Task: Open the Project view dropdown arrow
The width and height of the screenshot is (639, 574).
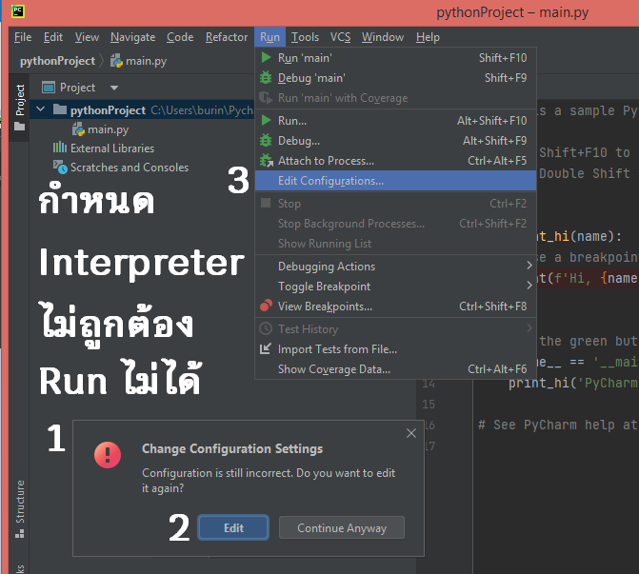Action: pos(114,88)
